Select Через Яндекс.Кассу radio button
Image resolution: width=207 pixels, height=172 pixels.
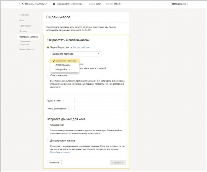[x=48, y=47]
